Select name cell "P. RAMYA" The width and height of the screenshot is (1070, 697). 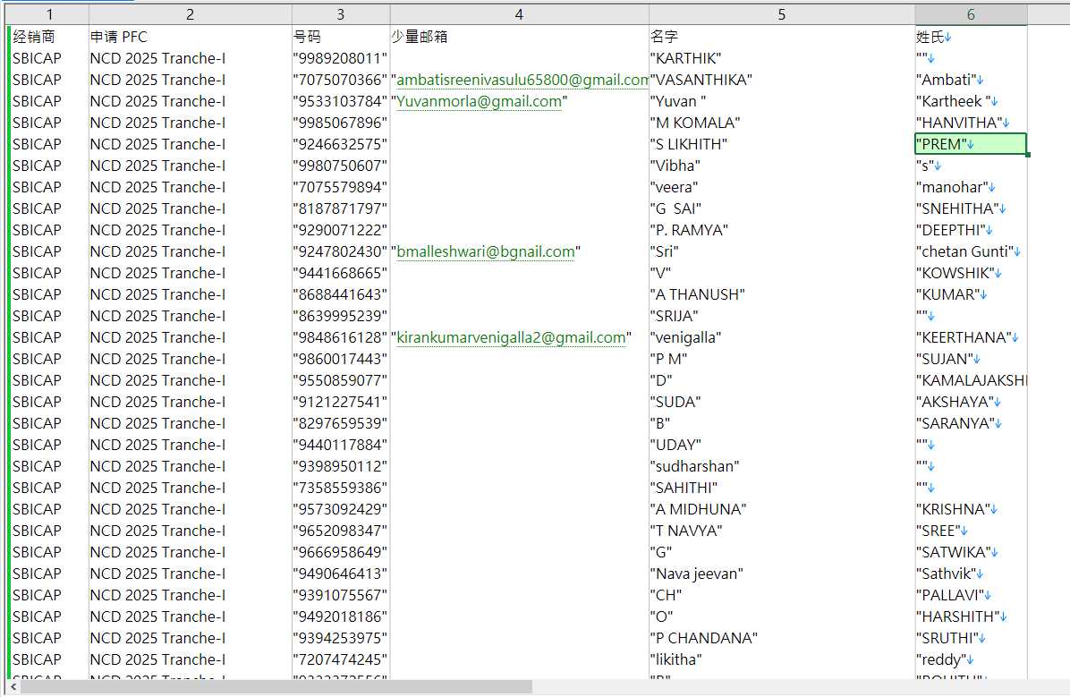781,230
